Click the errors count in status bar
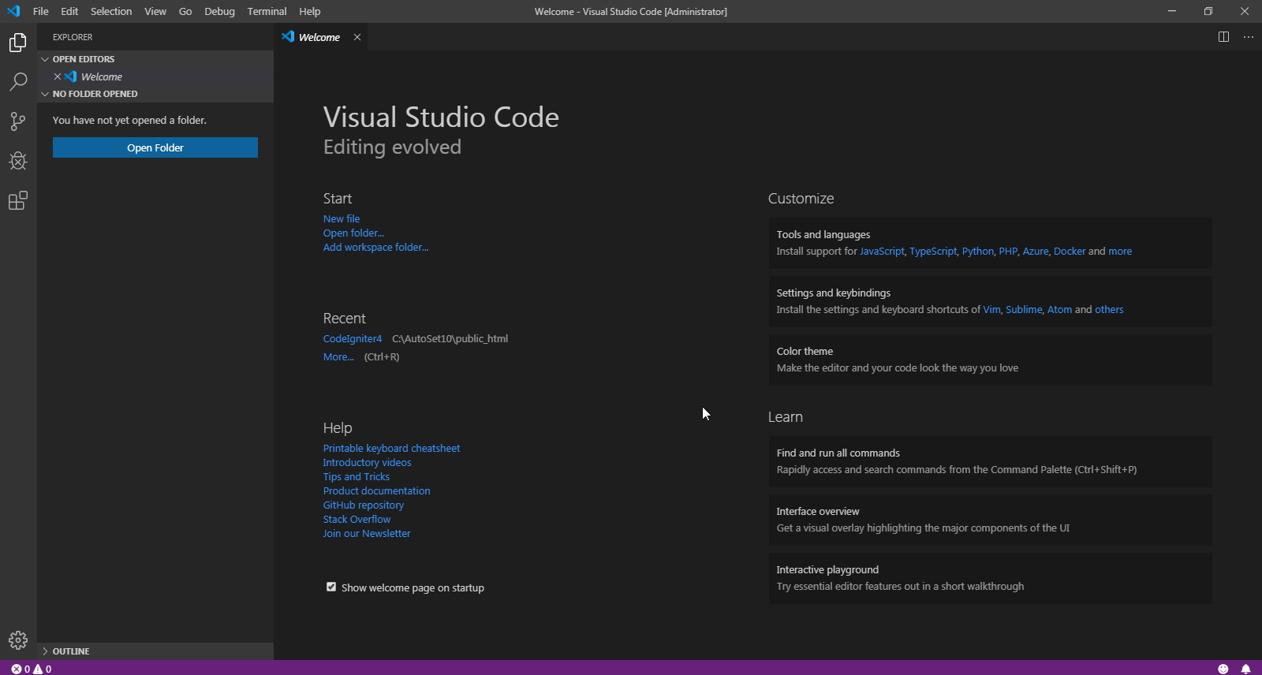 [x=21, y=669]
